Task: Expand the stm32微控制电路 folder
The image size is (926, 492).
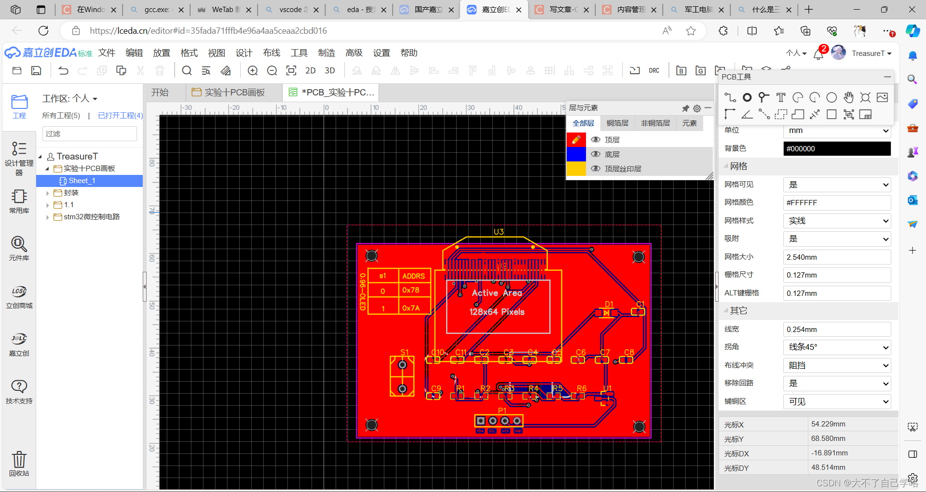Action: [x=47, y=217]
